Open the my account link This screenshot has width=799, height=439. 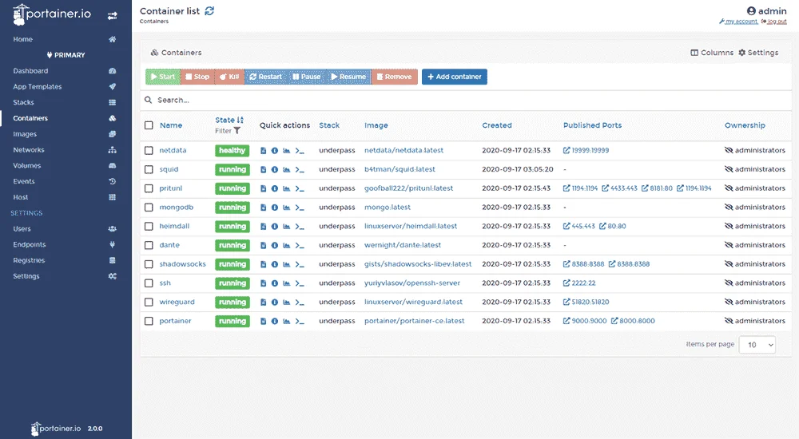pyautogui.click(x=738, y=22)
